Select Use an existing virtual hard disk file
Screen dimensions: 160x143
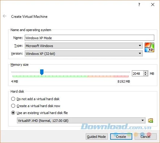pyautogui.click(x=13, y=113)
